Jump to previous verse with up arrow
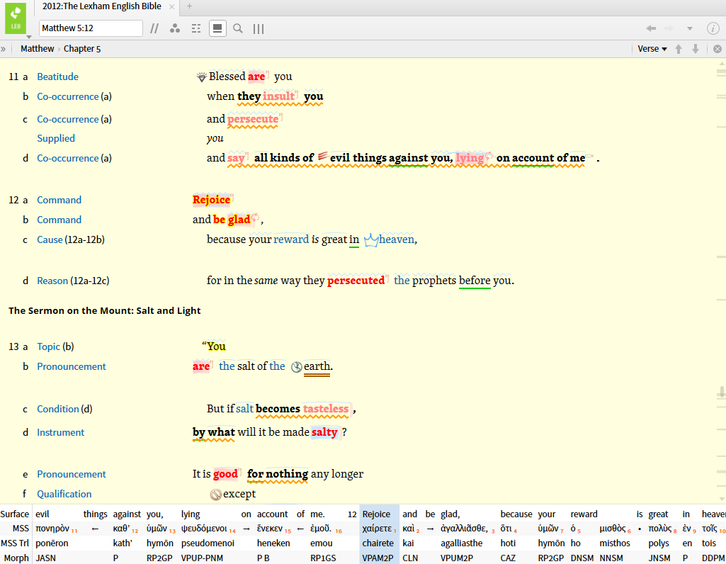This screenshot has width=726, height=564. pyautogui.click(x=679, y=49)
